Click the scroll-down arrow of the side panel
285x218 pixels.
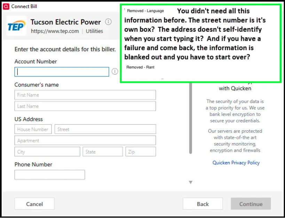(190, 182)
